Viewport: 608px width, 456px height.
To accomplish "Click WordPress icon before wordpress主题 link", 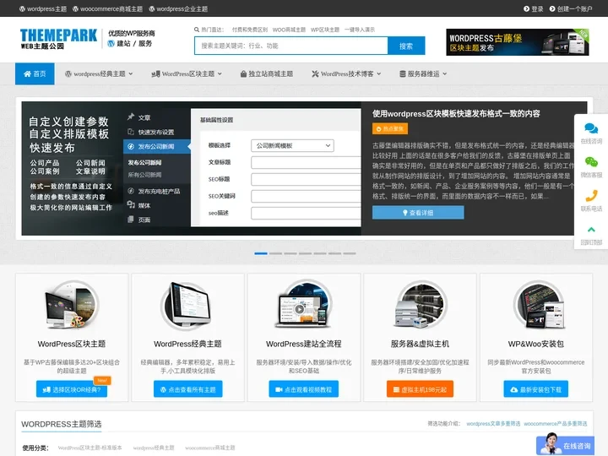I will [x=23, y=8].
